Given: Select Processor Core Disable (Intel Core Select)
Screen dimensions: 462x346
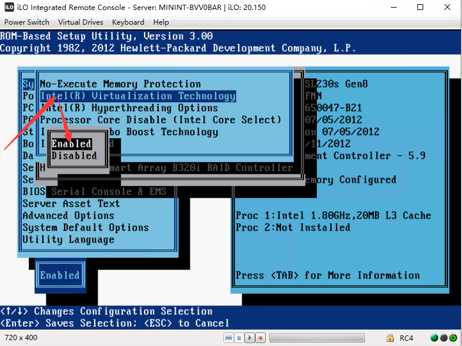Looking at the screenshot, I should (160, 120).
